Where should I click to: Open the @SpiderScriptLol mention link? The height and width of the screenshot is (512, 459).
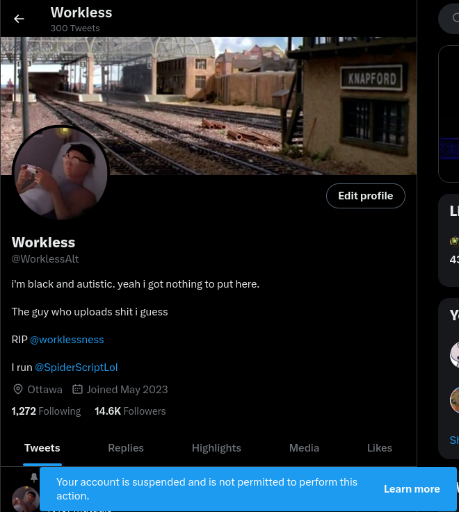(76, 368)
